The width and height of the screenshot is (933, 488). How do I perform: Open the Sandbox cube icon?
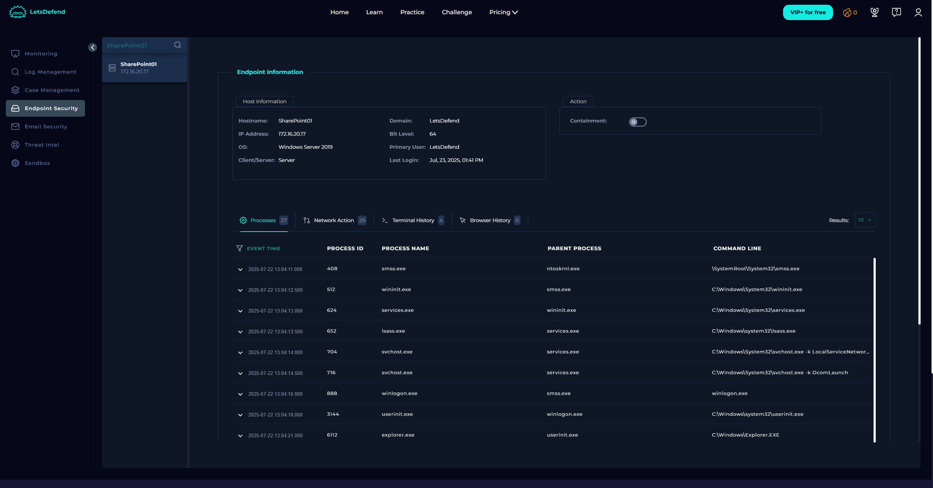(15, 163)
